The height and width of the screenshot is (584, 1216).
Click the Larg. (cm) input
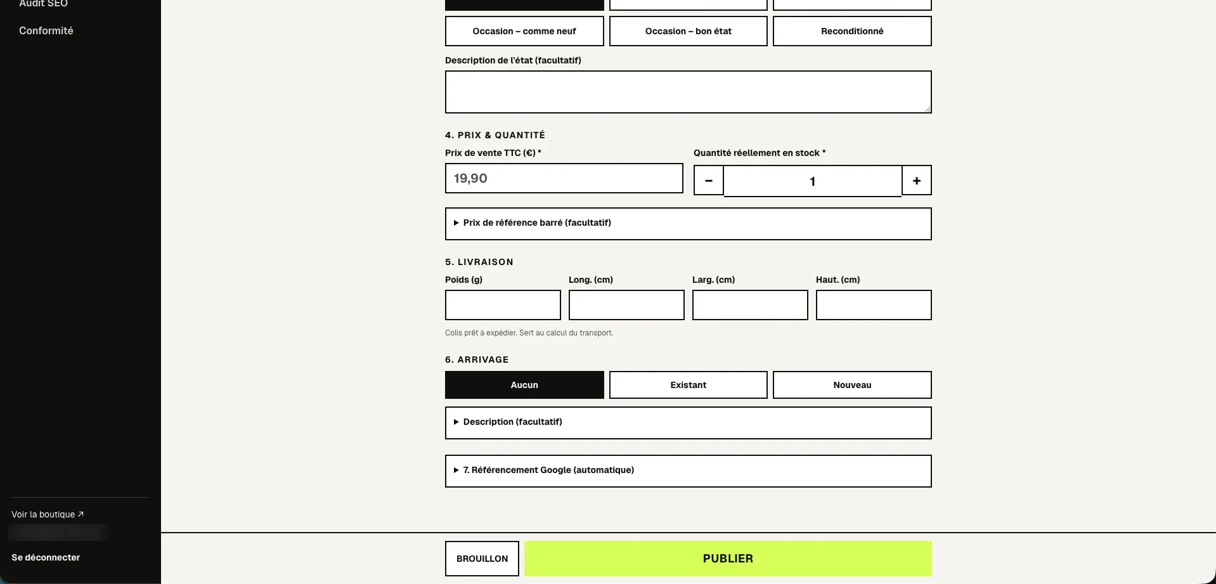point(750,305)
